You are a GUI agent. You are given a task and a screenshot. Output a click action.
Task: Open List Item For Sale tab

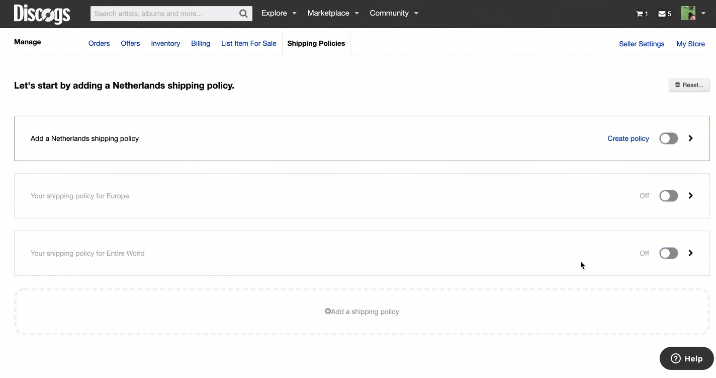click(248, 43)
